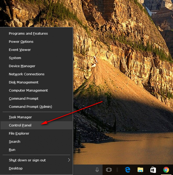
Task: Click the highlighted Control Panel entry
Action: 20,125
